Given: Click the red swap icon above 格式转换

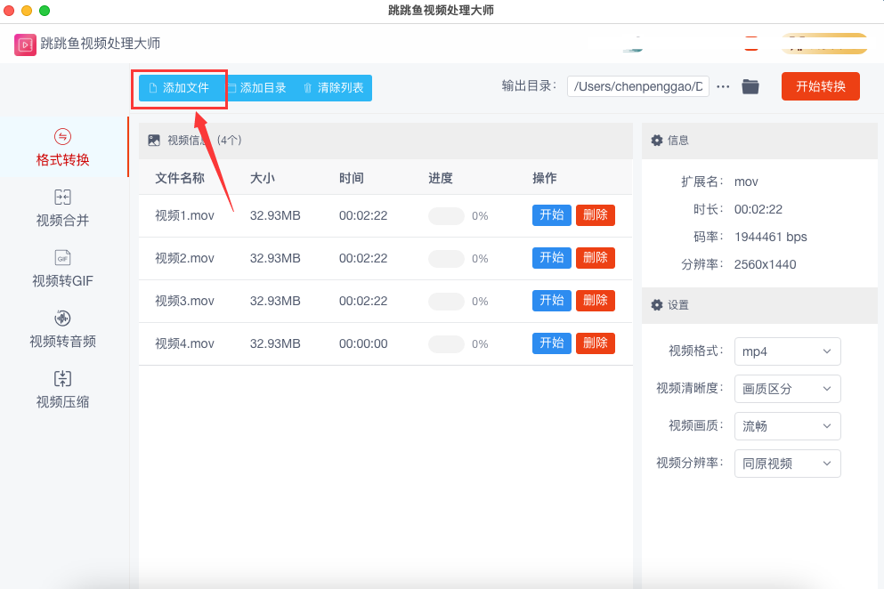Looking at the screenshot, I should click(x=62, y=136).
